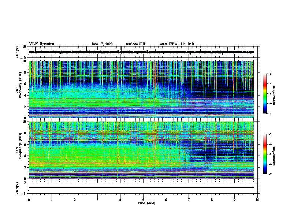Click the ch.3 flat voltage trace
The image size is (290, 224).
coord(141,187)
